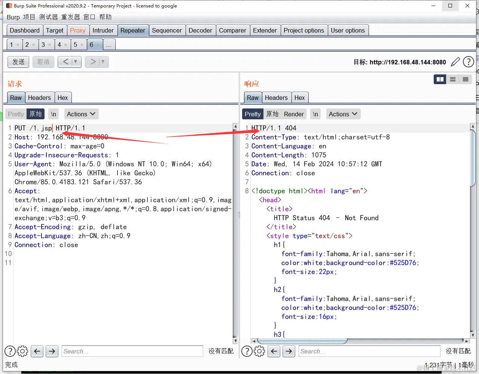Select Repeater sub-tab 4

coord(59,45)
